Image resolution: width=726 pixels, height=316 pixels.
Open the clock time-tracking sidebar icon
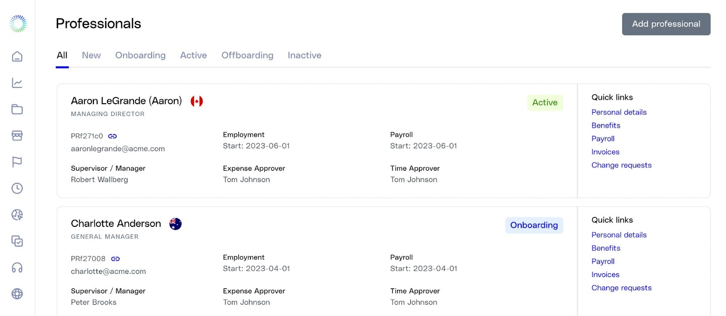pyautogui.click(x=17, y=188)
